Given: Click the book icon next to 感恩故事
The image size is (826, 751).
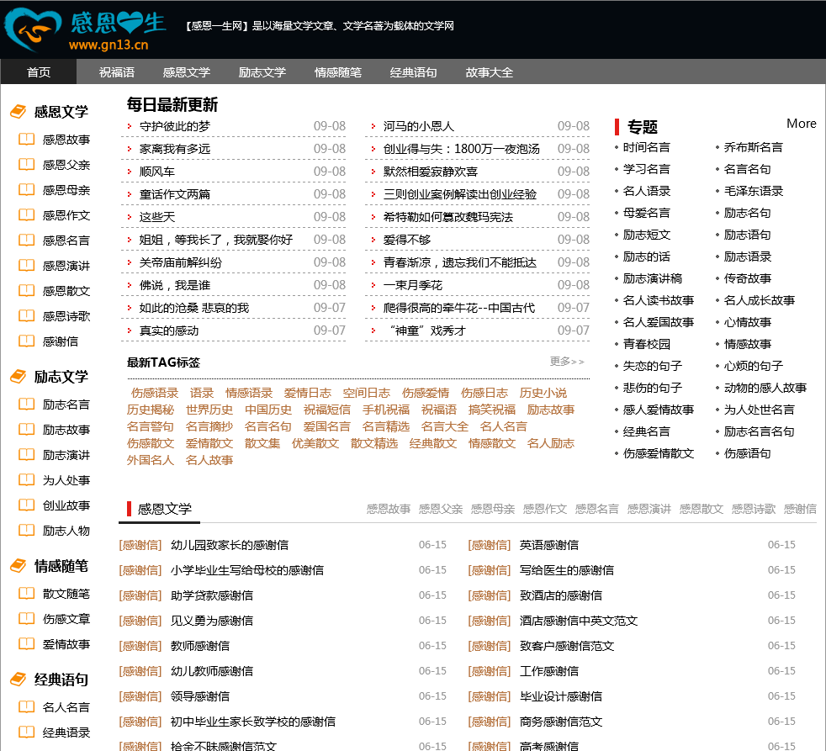Looking at the screenshot, I should point(26,140).
